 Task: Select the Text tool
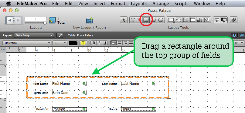(x=133, y=20)
